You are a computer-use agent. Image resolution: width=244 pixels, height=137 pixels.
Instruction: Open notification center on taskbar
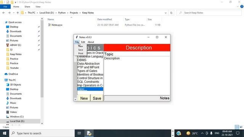click(x=238, y=133)
